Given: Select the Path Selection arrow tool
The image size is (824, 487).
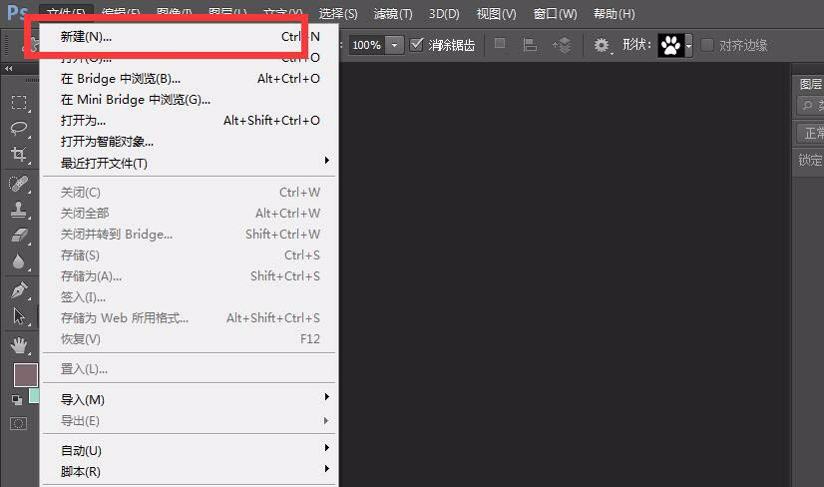Looking at the screenshot, I should tap(19, 316).
